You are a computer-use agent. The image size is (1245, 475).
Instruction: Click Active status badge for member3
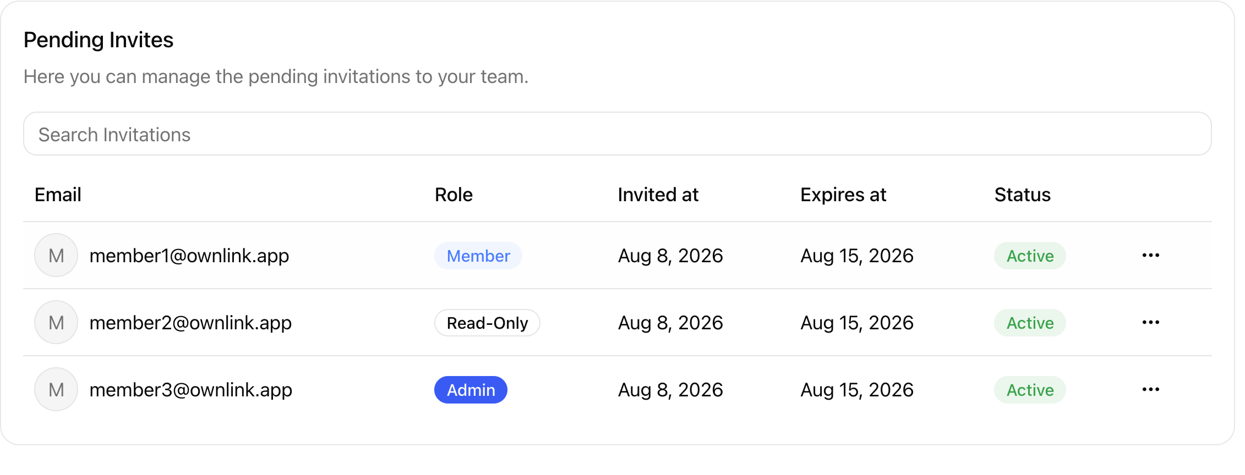point(1030,390)
